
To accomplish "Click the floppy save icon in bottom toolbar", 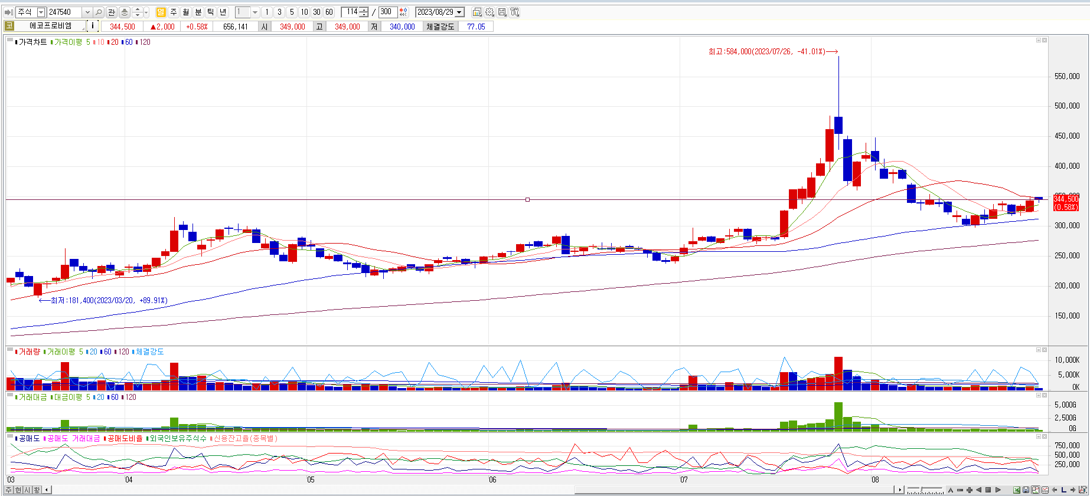I will click(x=1026, y=490).
